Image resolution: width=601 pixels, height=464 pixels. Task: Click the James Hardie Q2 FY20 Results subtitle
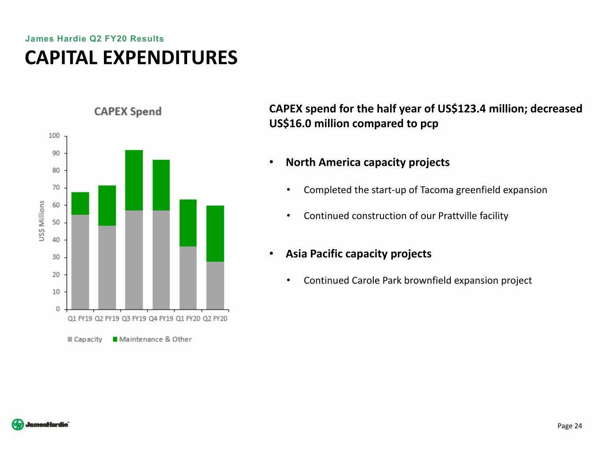coord(94,39)
